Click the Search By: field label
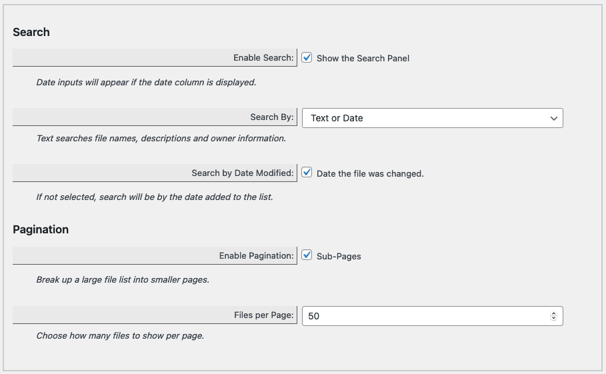Image resolution: width=606 pixels, height=374 pixels. [272, 117]
